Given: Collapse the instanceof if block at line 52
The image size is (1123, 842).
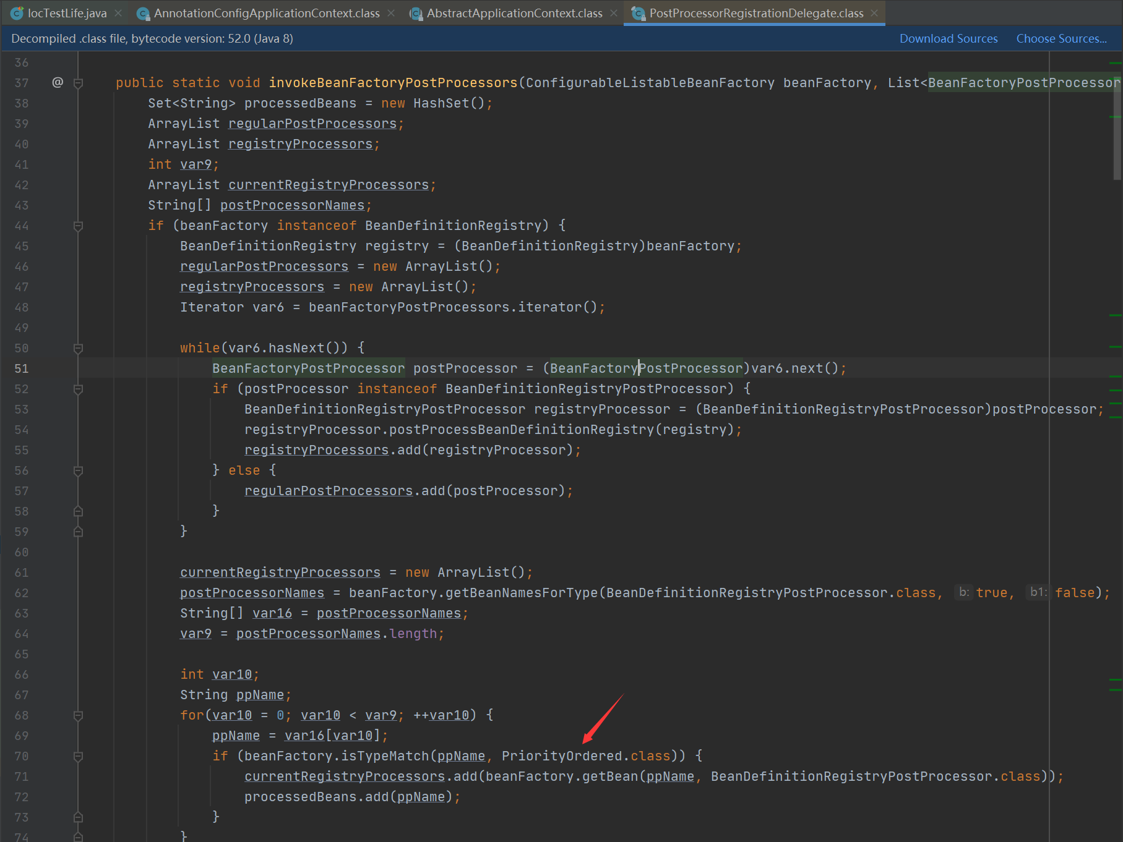Looking at the screenshot, I should (78, 389).
